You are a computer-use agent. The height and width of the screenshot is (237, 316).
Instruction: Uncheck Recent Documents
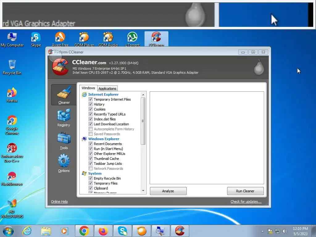91,144
